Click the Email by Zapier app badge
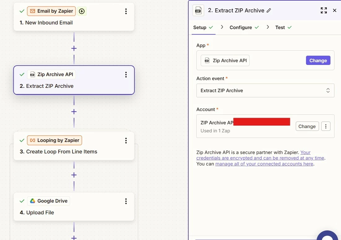 [x=51, y=11]
